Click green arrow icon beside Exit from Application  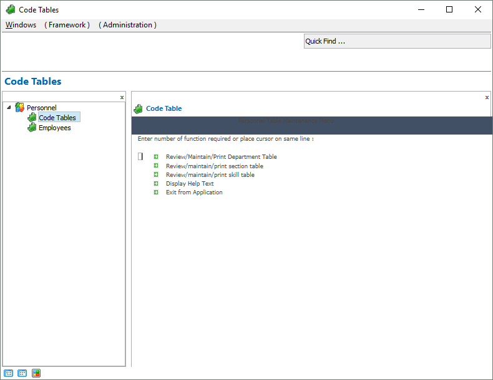pyautogui.click(x=156, y=192)
